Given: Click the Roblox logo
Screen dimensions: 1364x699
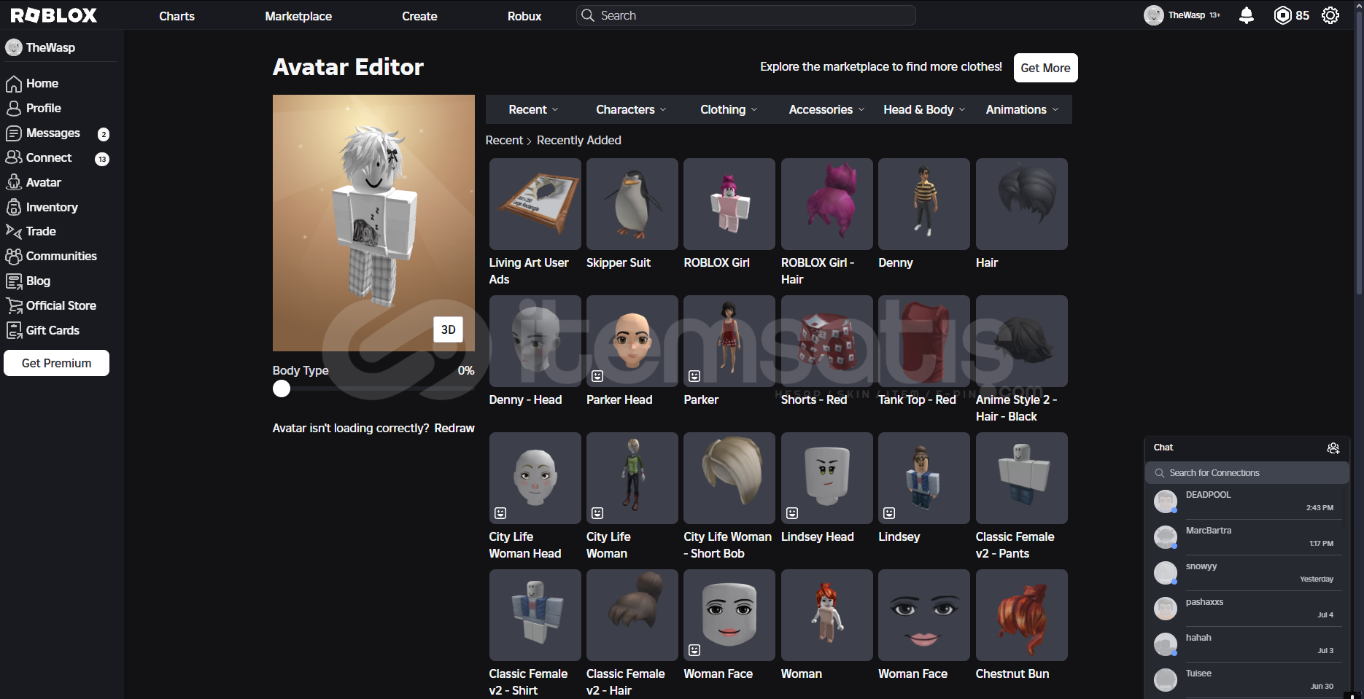Looking at the screenshot, I should pyautogui.click(x=54, y=15).
